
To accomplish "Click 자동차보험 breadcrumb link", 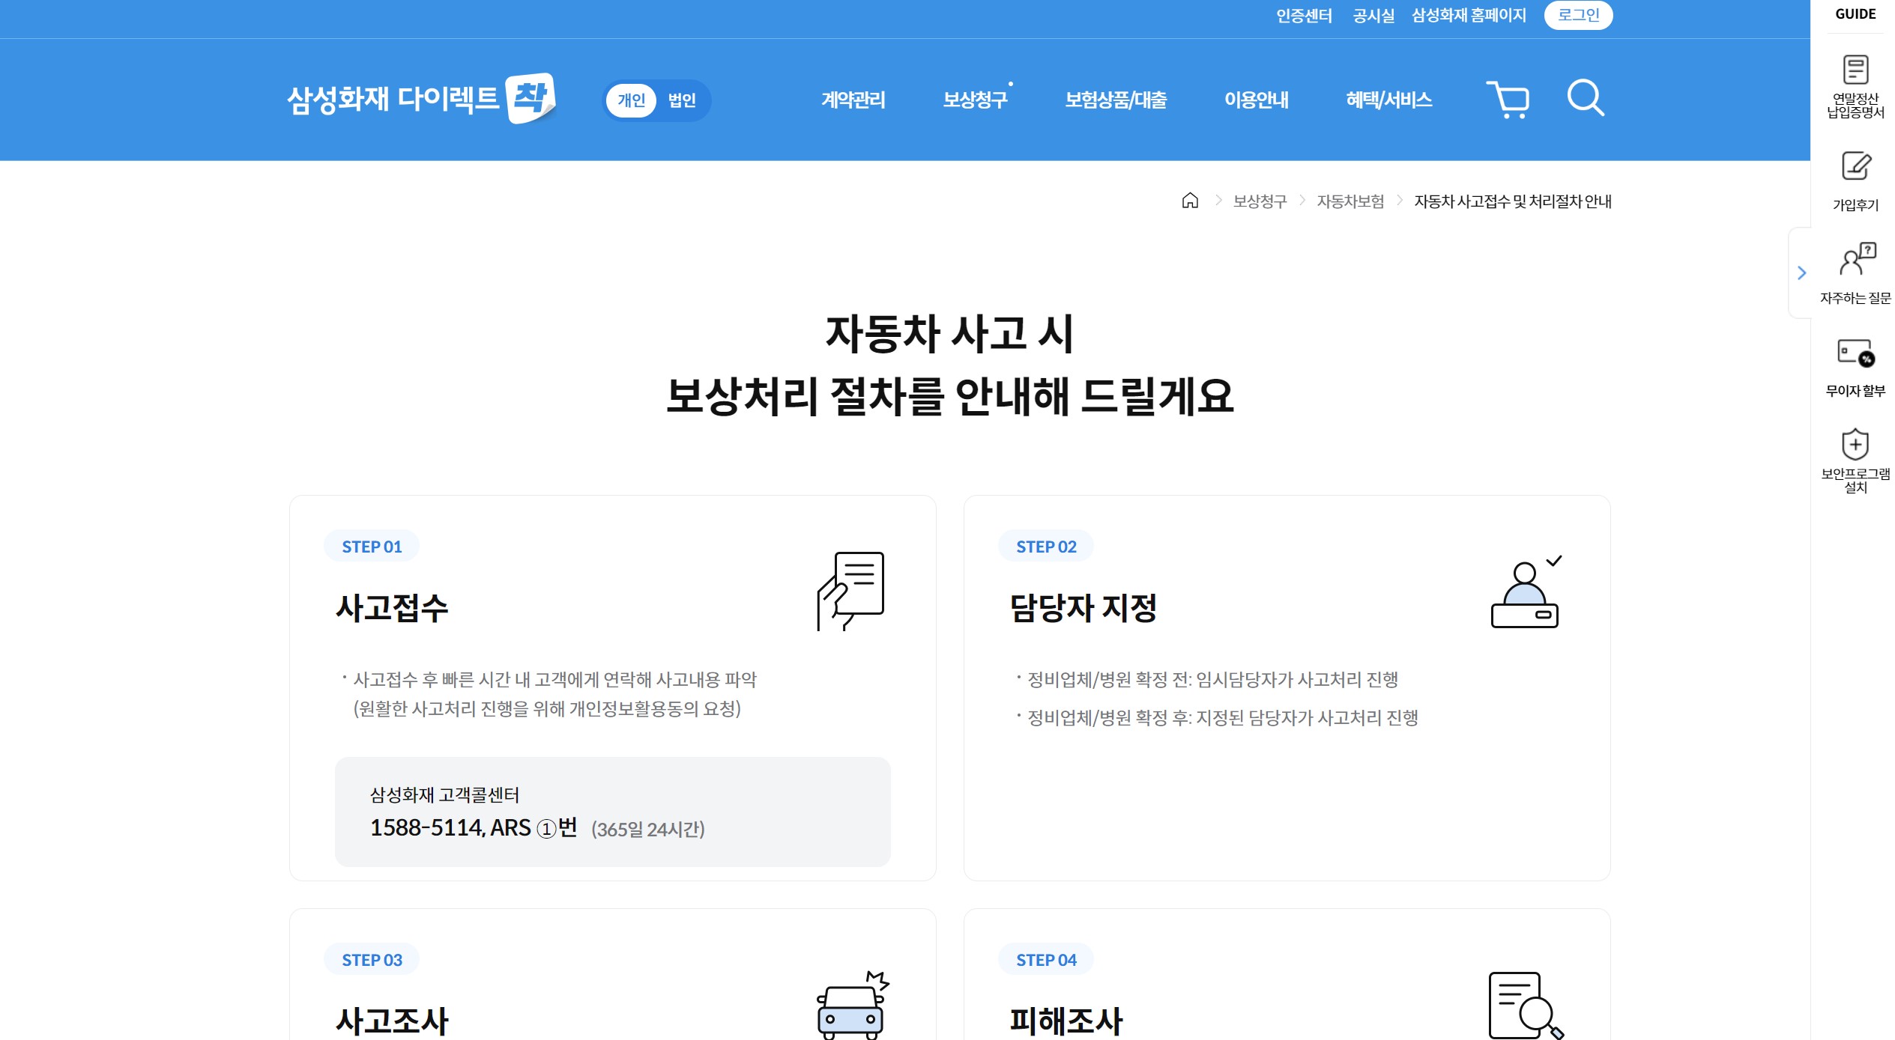I will click(1350, 201).
